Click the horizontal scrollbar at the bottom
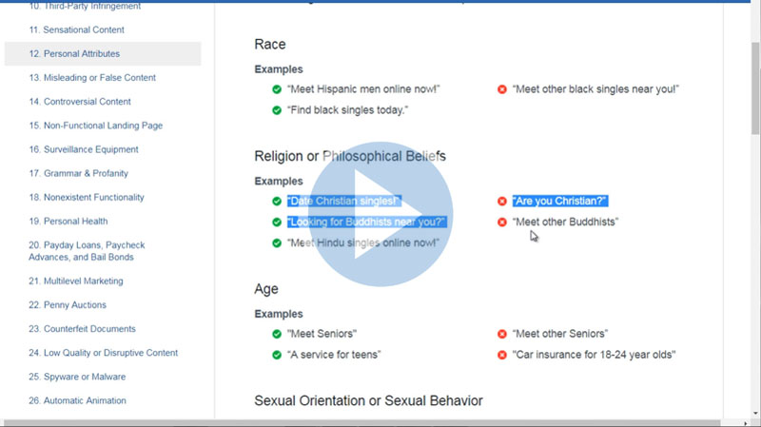This screenshot has height=427, width=761. [380, 422]
